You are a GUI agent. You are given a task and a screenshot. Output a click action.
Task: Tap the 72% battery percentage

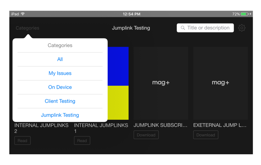click(x=236, y=14)
